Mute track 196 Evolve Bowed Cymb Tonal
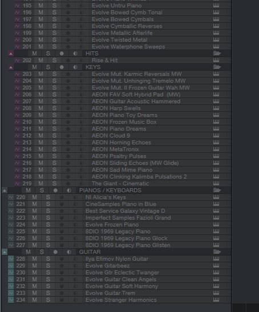The width and height of the screenshot is (259, 312). coord(41,13)
